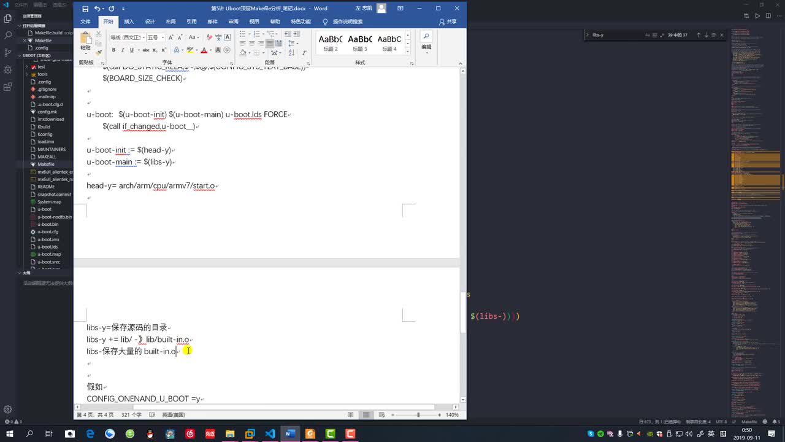Open VS Code Run and Debug icon
This screenshot has width=785, height=442.
click(8, 69)
